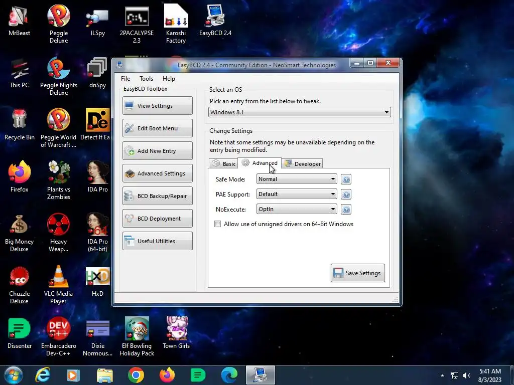Screen dimensions: 514x385
Task: Select the HxD desktop icon
Action: [x=97, y=282]
